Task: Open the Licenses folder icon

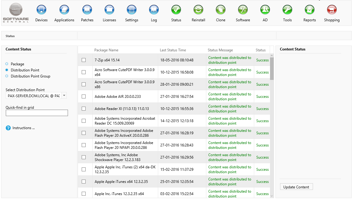Action: 109,10
